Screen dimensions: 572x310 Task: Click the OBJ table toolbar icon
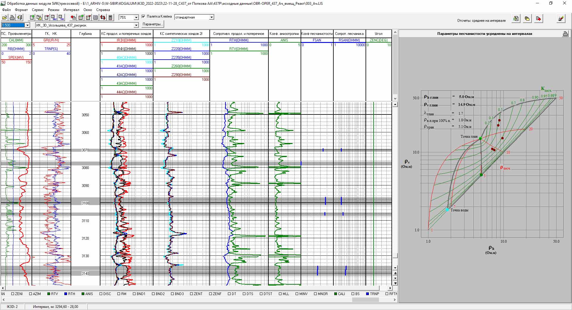pos(54,18)
